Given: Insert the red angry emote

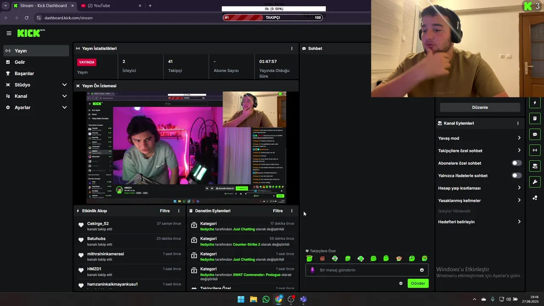Looking at the screenshot, I should 322,258.
